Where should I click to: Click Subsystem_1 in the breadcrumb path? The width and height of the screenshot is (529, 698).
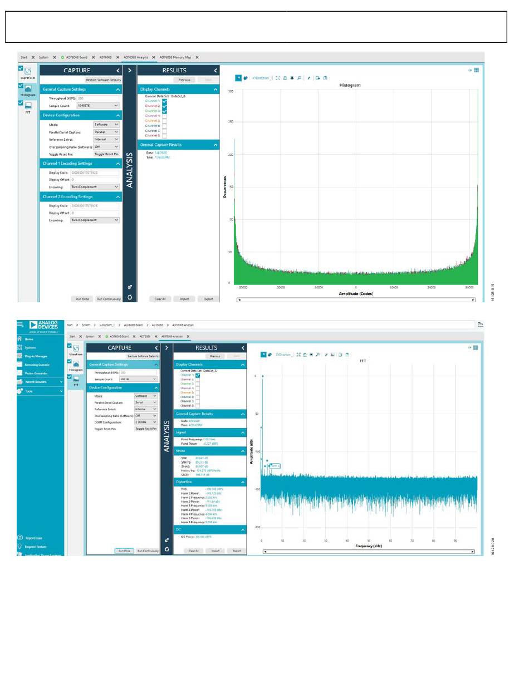[106, 325]
